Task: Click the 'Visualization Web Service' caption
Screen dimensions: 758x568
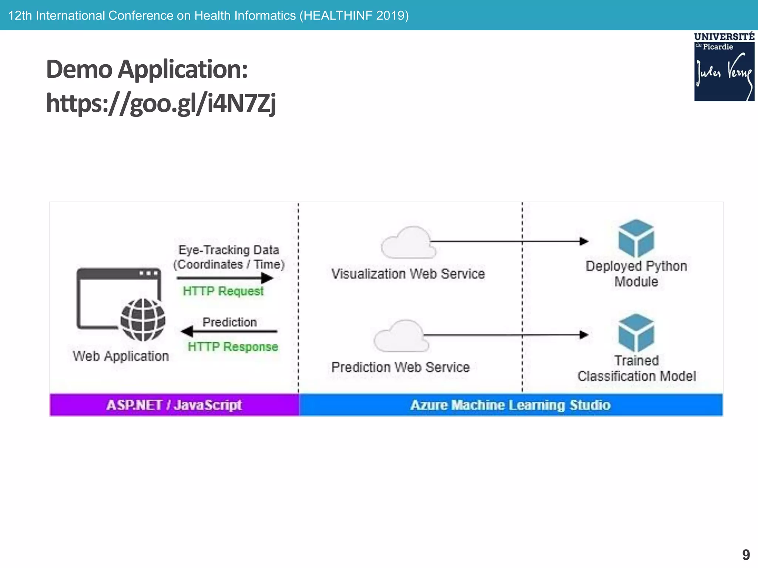Action: coord(408,274)
